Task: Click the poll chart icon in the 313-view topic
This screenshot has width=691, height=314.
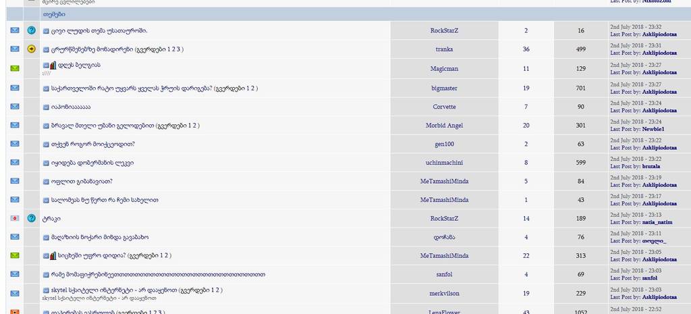Action: pyautogui.click(x=53, y=256)
